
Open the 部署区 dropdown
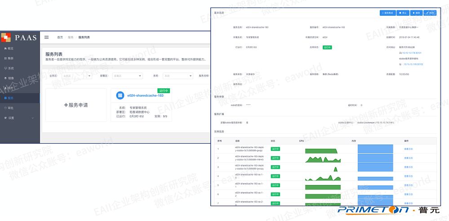click(x=128, y=76)
